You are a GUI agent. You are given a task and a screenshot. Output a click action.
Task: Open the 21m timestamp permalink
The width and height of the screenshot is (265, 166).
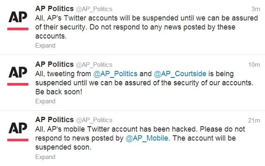[254, 120]
